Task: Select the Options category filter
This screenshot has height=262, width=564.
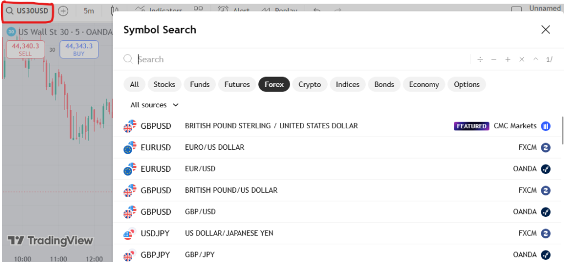Action: tap(467, 84)
